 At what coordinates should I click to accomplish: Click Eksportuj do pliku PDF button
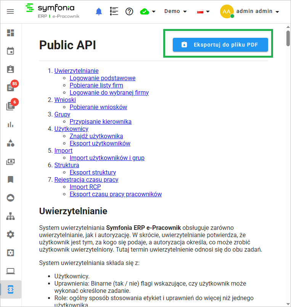(220, 45)
